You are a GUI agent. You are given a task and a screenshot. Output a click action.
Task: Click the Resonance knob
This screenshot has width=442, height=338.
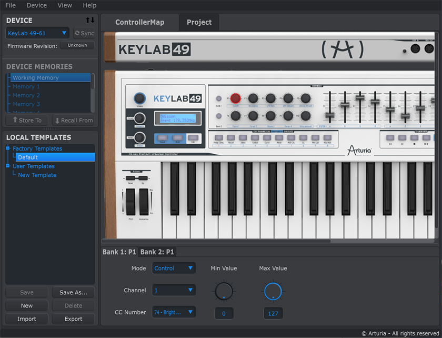coord(253,98)
